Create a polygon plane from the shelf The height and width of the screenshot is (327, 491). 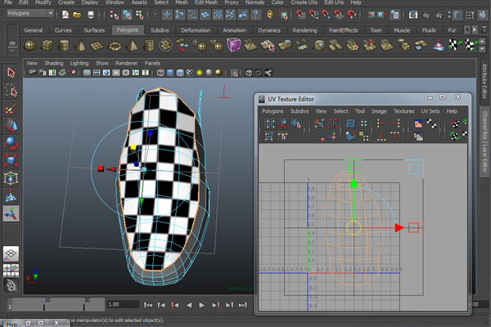pyautogui.click(x=97, y=46)
